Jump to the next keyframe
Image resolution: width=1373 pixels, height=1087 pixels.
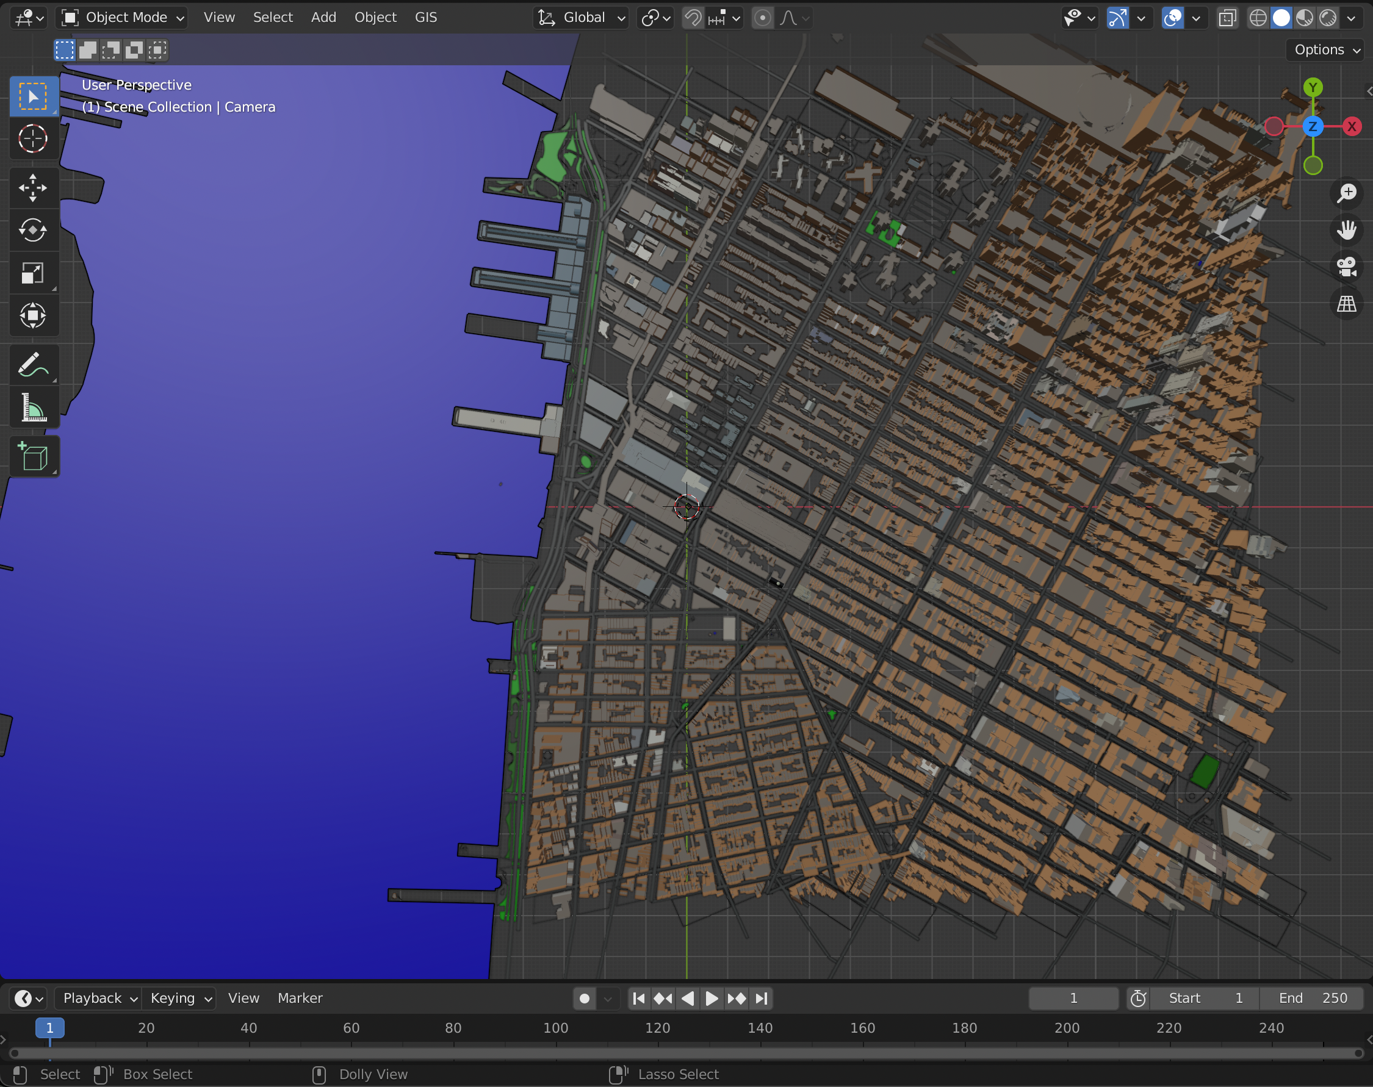pos(737,998)
